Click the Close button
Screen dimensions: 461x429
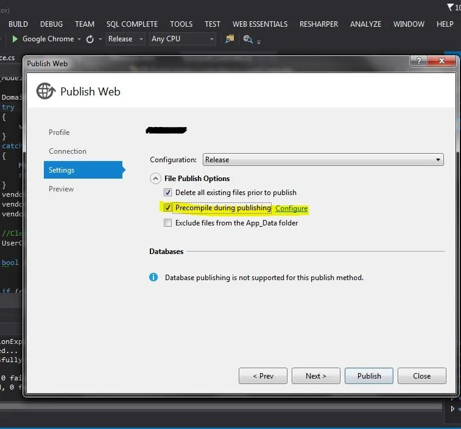(422, 376)
